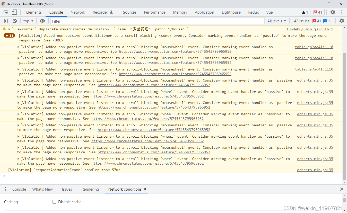The height and width of the screenshot is (213, 347).
Task: Enable the Disable cache checkbox
Action: (54, 202)
